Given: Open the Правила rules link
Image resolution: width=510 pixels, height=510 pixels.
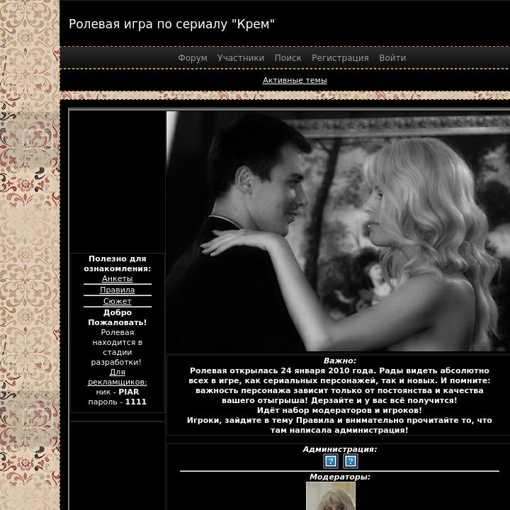Looking at the screenshot, I should tap(118, 290).
